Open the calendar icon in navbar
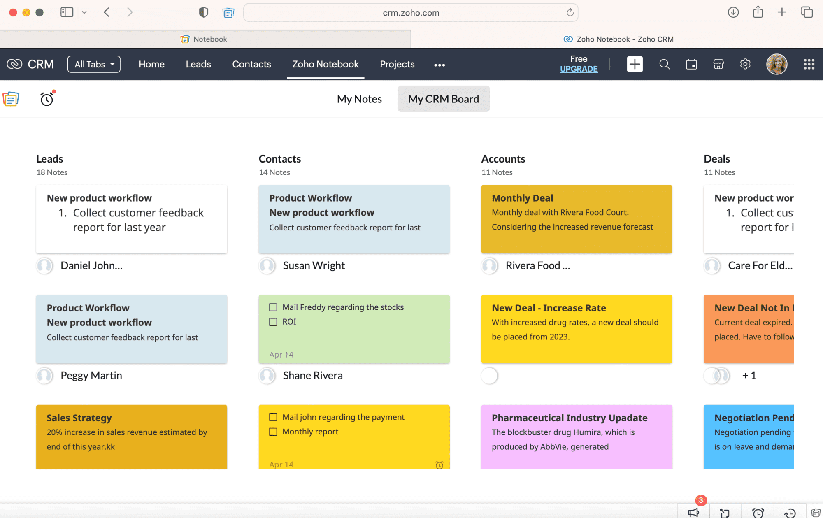Viewport: 823px width, 518px height. 691,64
